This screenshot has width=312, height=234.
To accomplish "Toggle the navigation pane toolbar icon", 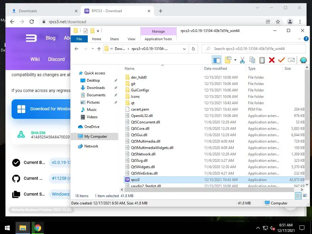I will point(217,60).
